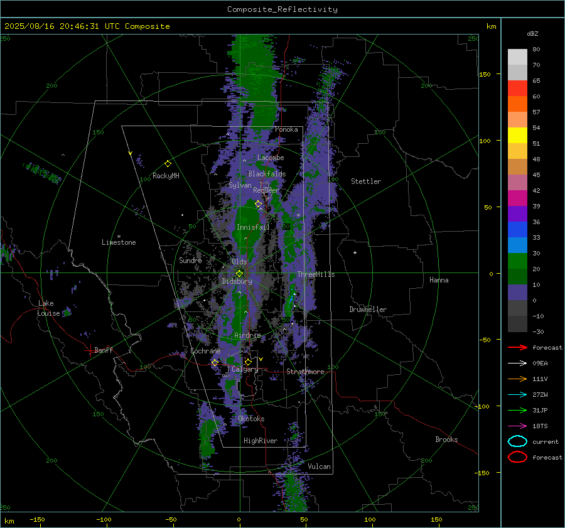Pick the bright green 20-30 dBZ swatch
Viewport: 565px width, 528px height.
517,261
